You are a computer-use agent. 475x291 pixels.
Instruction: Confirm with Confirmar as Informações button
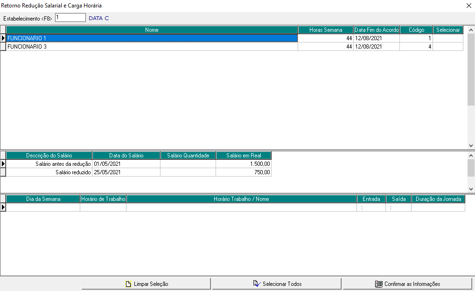pyautogui.click(x=407, y=284)
